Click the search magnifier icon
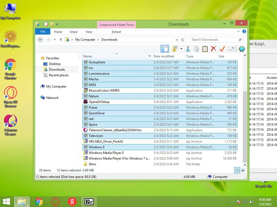This screenshot has width=277, height=207. point(240,40)
